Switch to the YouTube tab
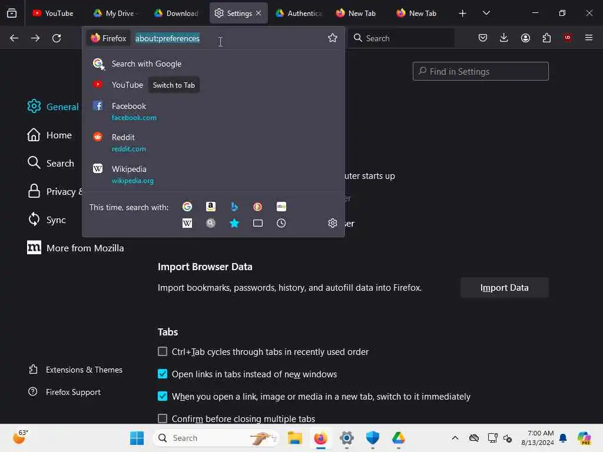The image size is (603, 452). [53, 14]
